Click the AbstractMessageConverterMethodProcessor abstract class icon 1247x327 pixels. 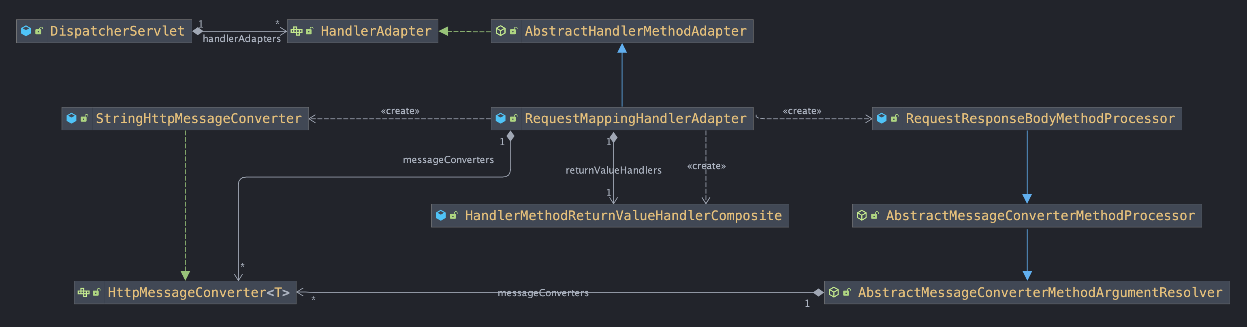click(862, 215)
